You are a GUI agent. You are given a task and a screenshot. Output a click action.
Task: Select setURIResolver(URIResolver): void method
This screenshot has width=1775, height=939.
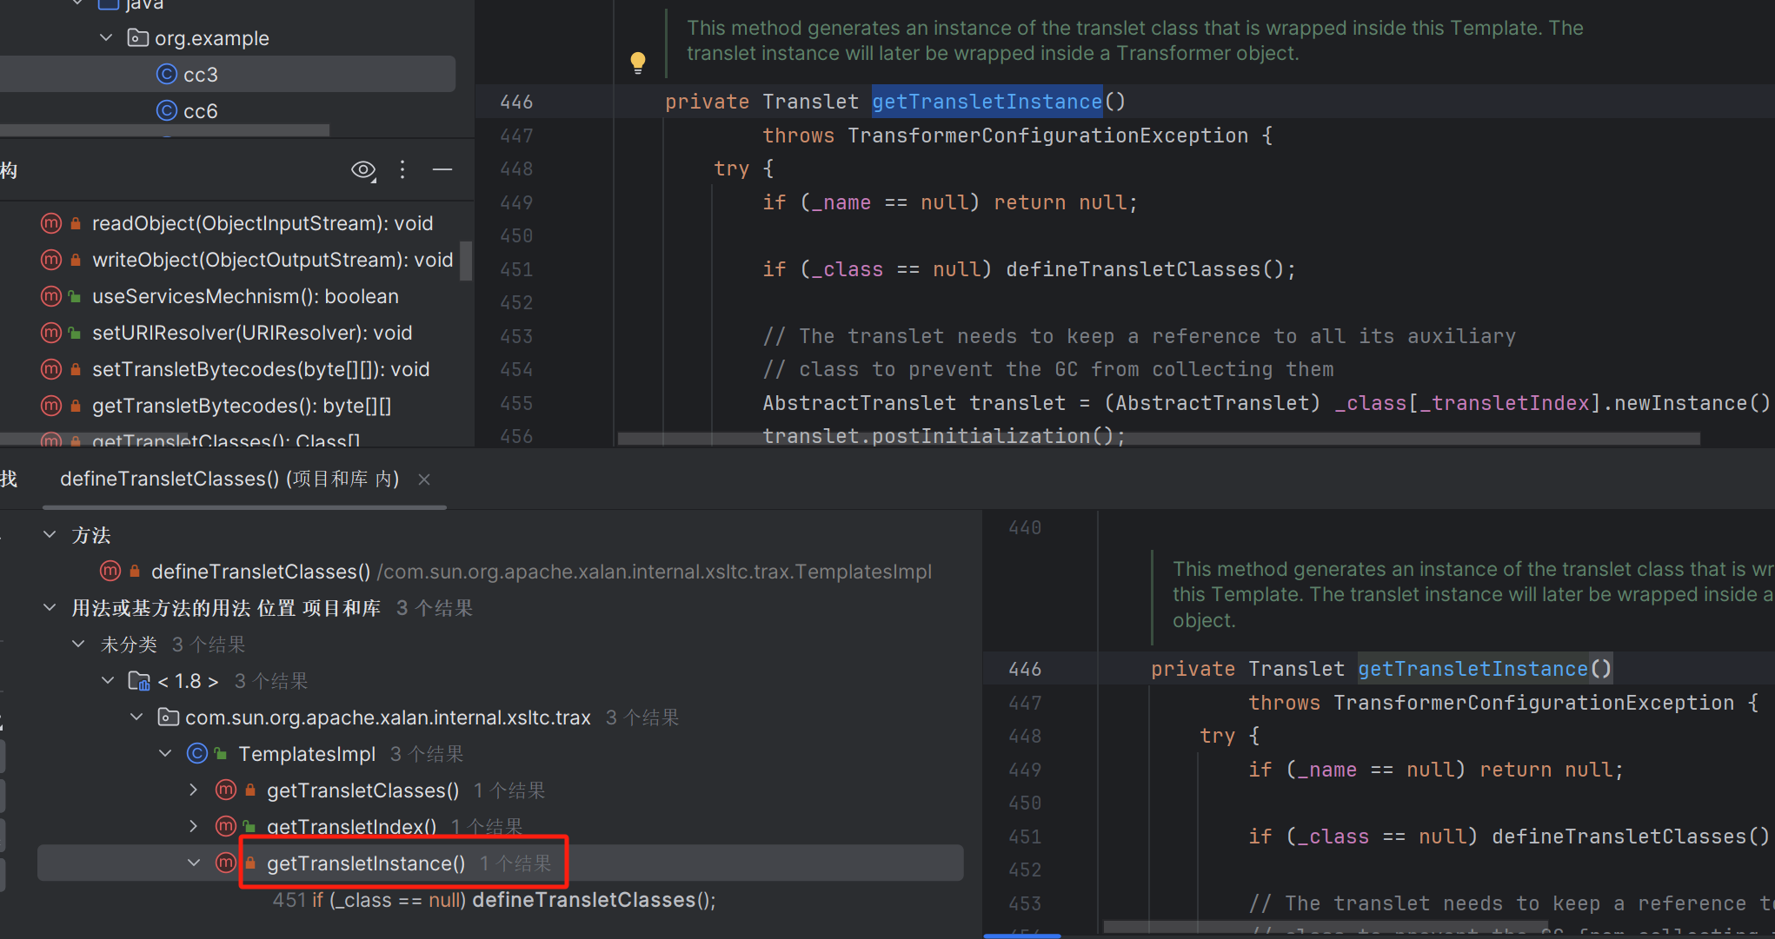pos(252,333)
